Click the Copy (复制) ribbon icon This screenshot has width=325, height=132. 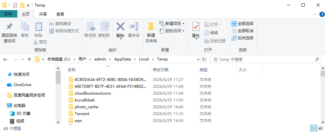point(25,26)
